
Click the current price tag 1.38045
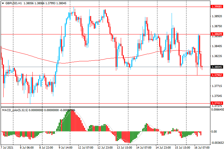[217, 67]
